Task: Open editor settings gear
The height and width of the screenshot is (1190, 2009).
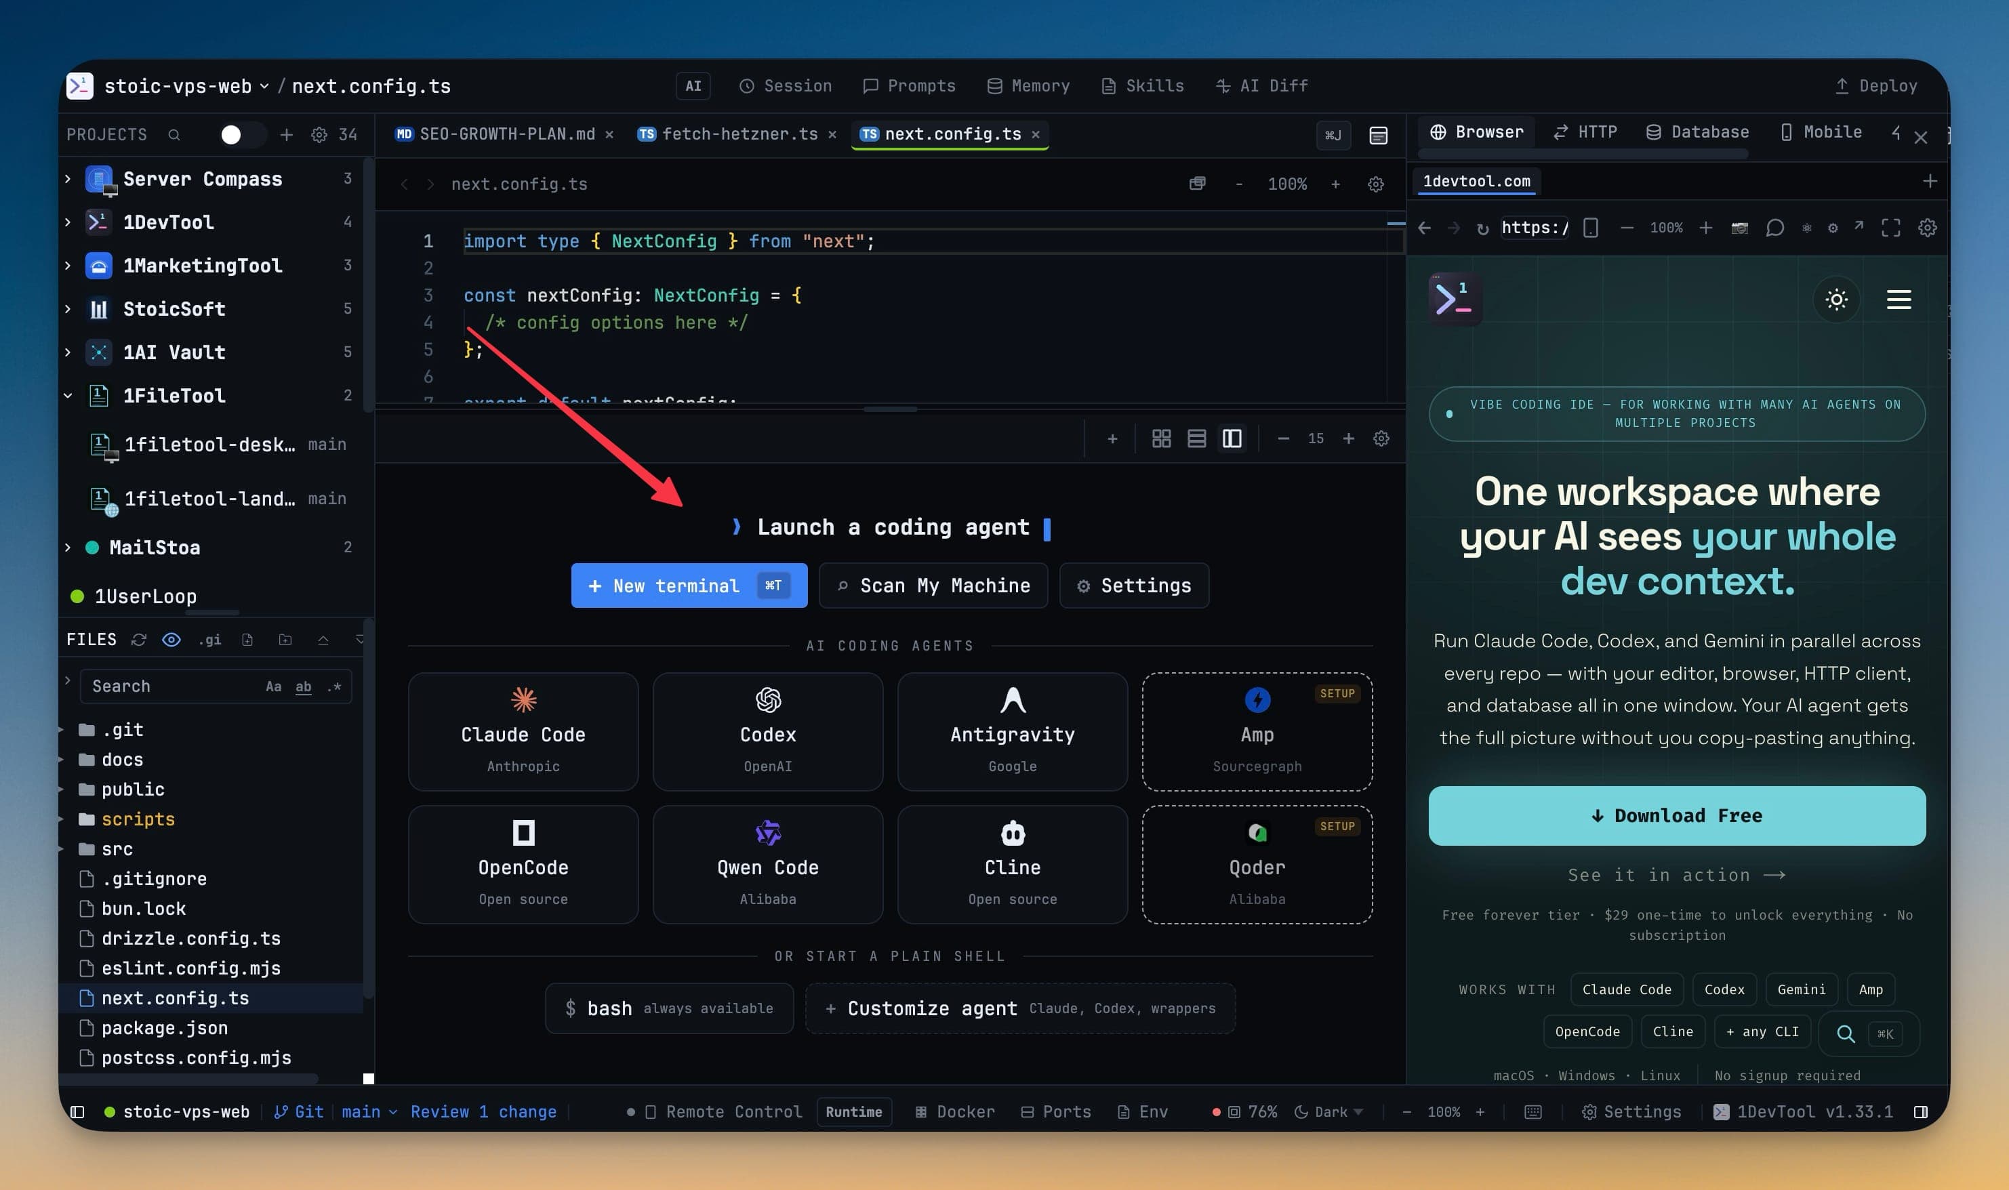Action: pos(1375,184)
